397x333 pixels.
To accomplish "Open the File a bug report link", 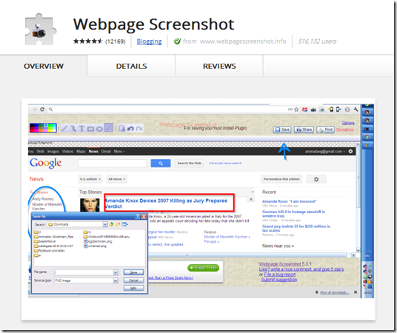I will click(279, 275).
